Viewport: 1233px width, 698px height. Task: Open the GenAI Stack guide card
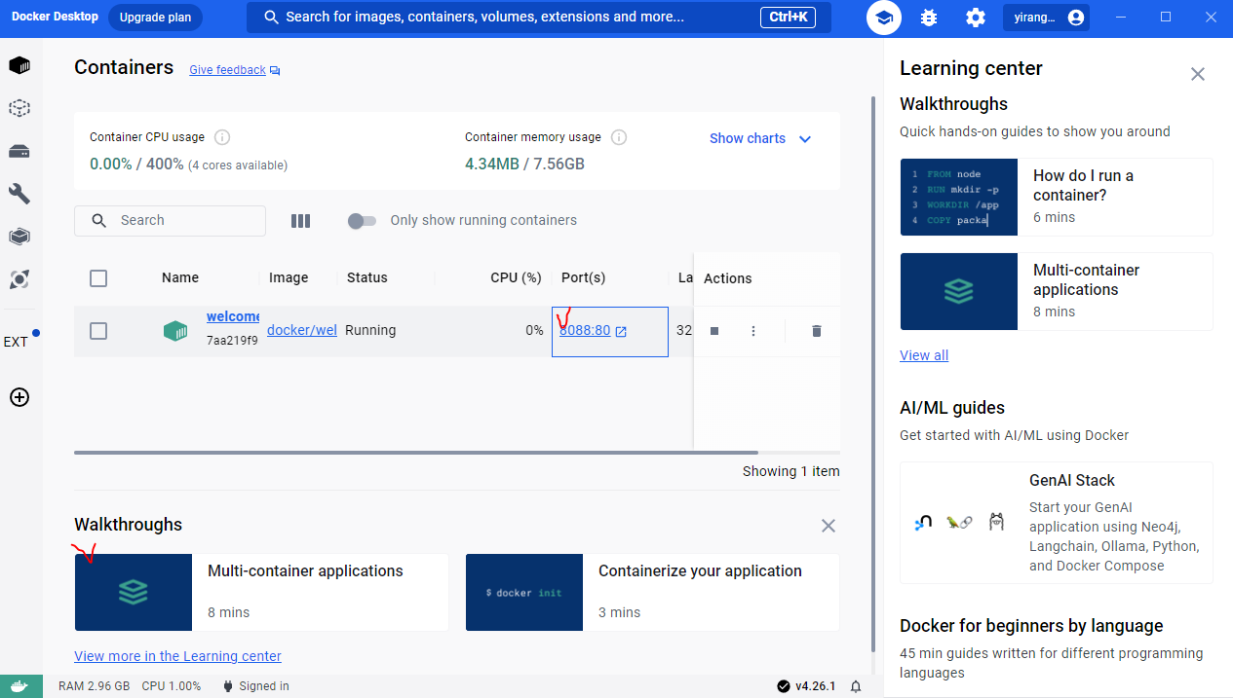point(1057,523)
